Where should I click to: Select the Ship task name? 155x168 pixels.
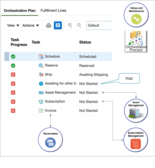[48, 74]
